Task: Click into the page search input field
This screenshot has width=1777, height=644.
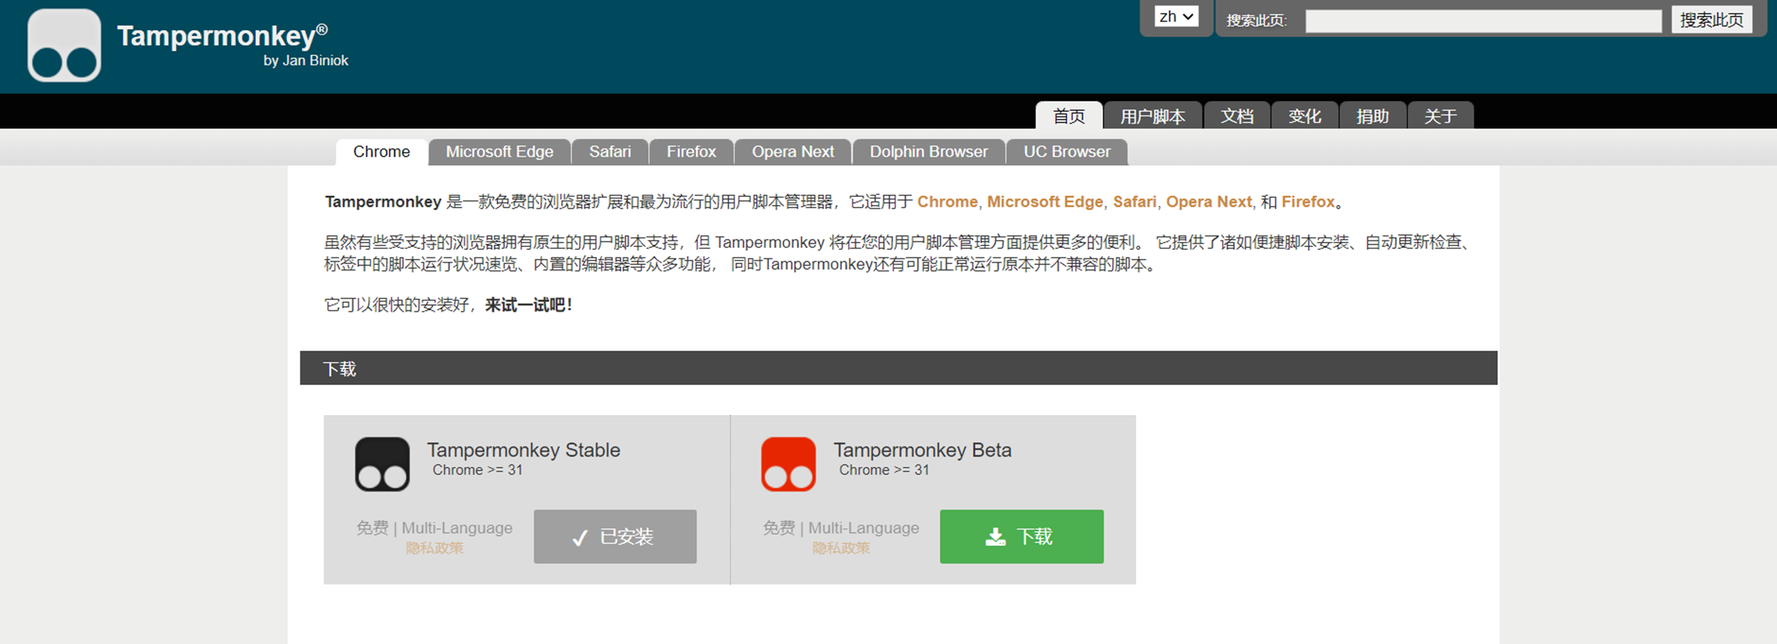Action: click(1482, 21)
